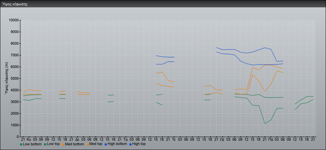
Task: Click the 6000 y-axis label
Action: coord(15,67)
